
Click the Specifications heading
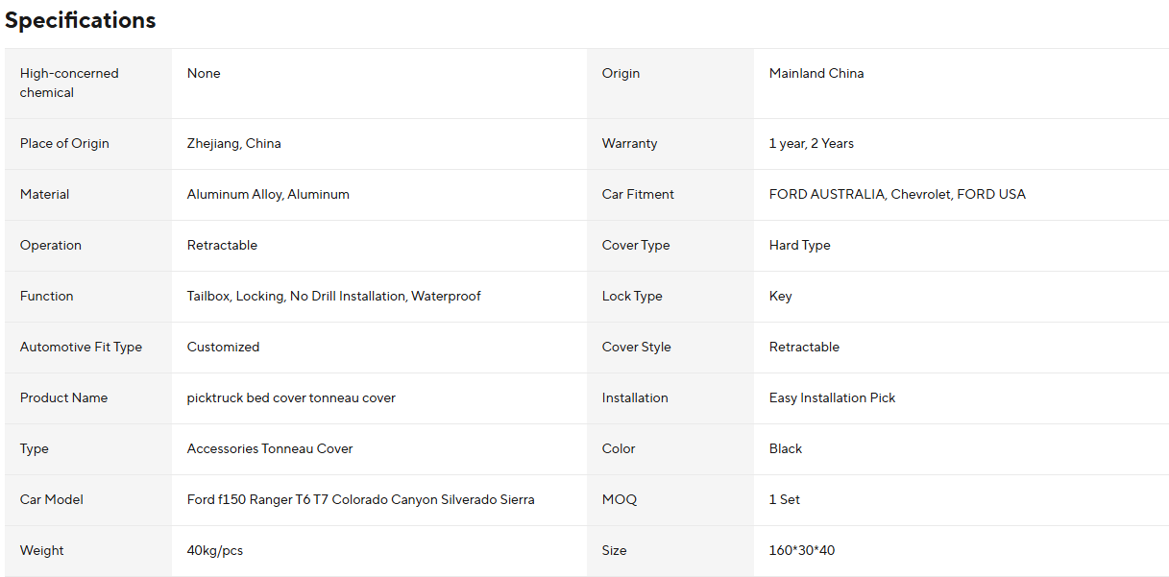pyautogui.click(x=80, y=20)
